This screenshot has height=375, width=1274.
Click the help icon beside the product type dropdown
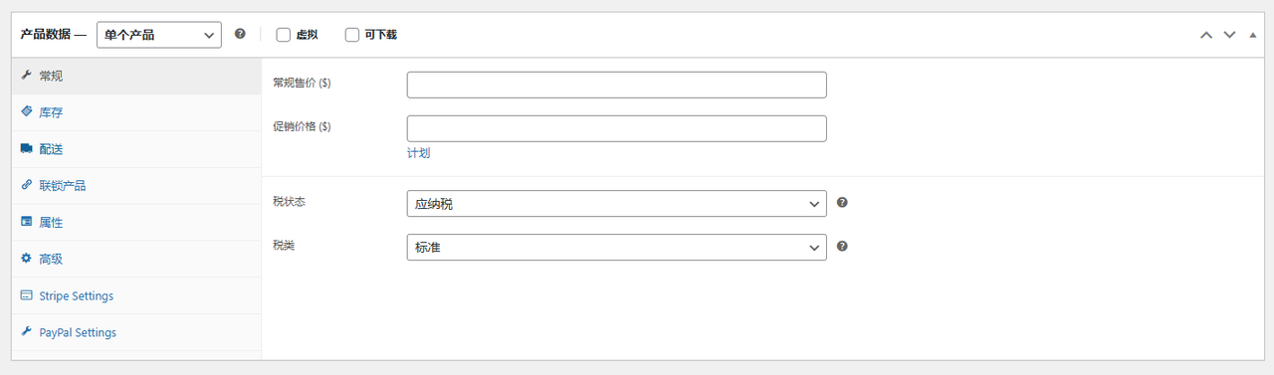[240, 34]
